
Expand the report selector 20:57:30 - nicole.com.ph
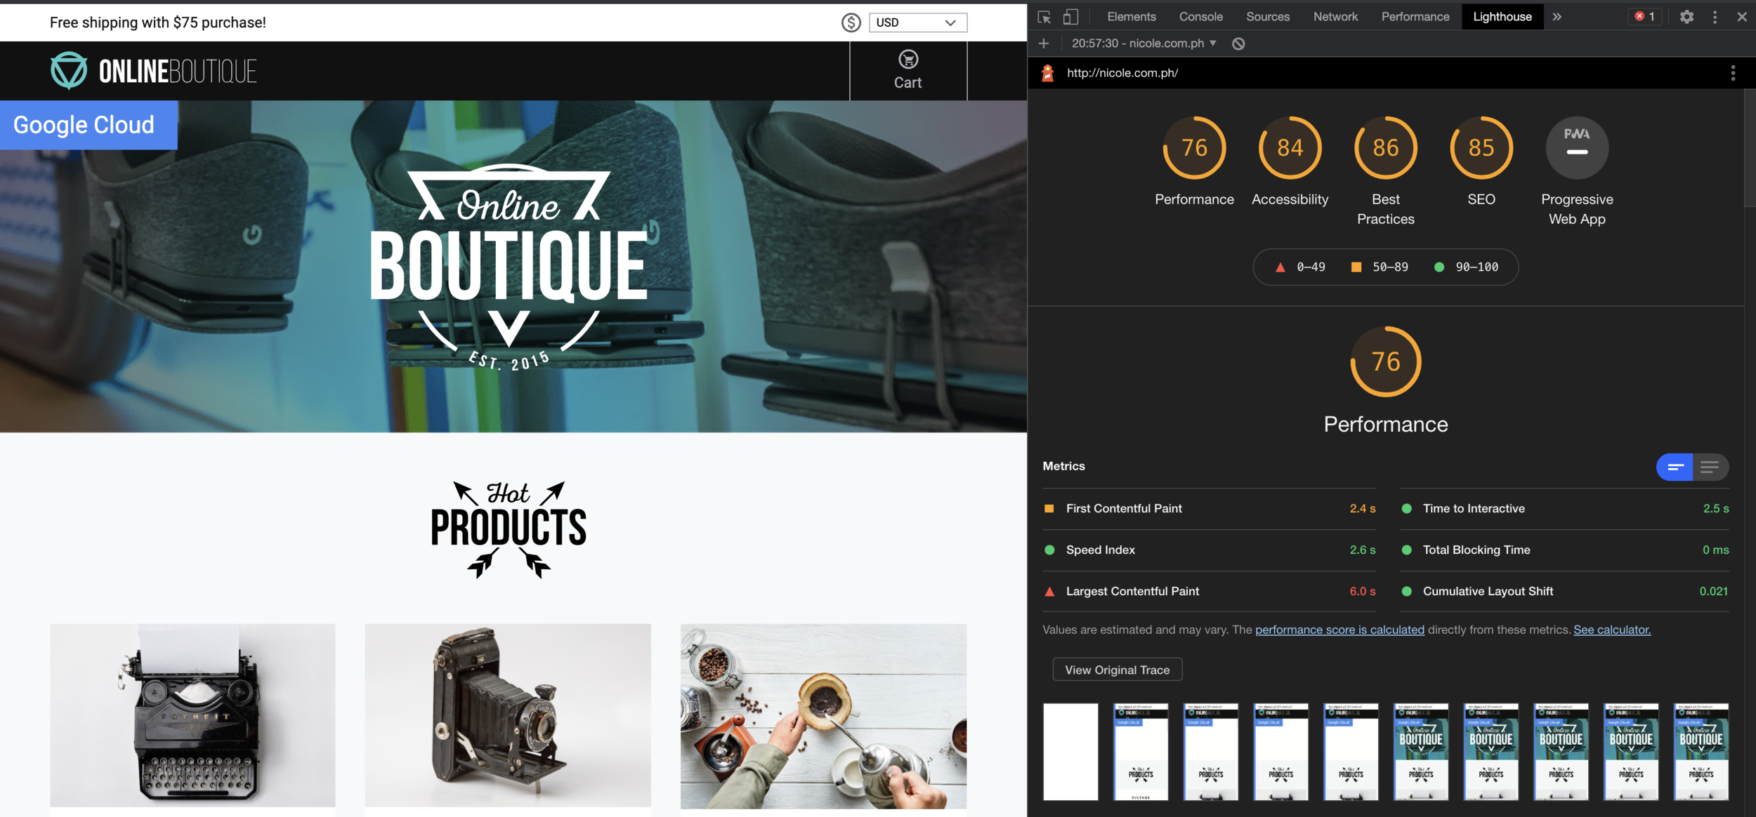point(1144,44)
